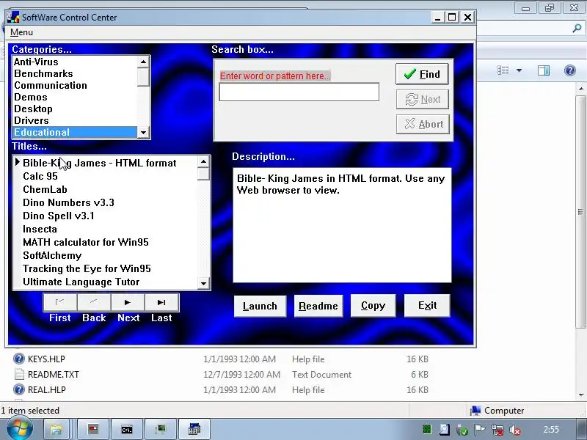
Task: Click the Find button with checkmark
Action: click(422, 74)
